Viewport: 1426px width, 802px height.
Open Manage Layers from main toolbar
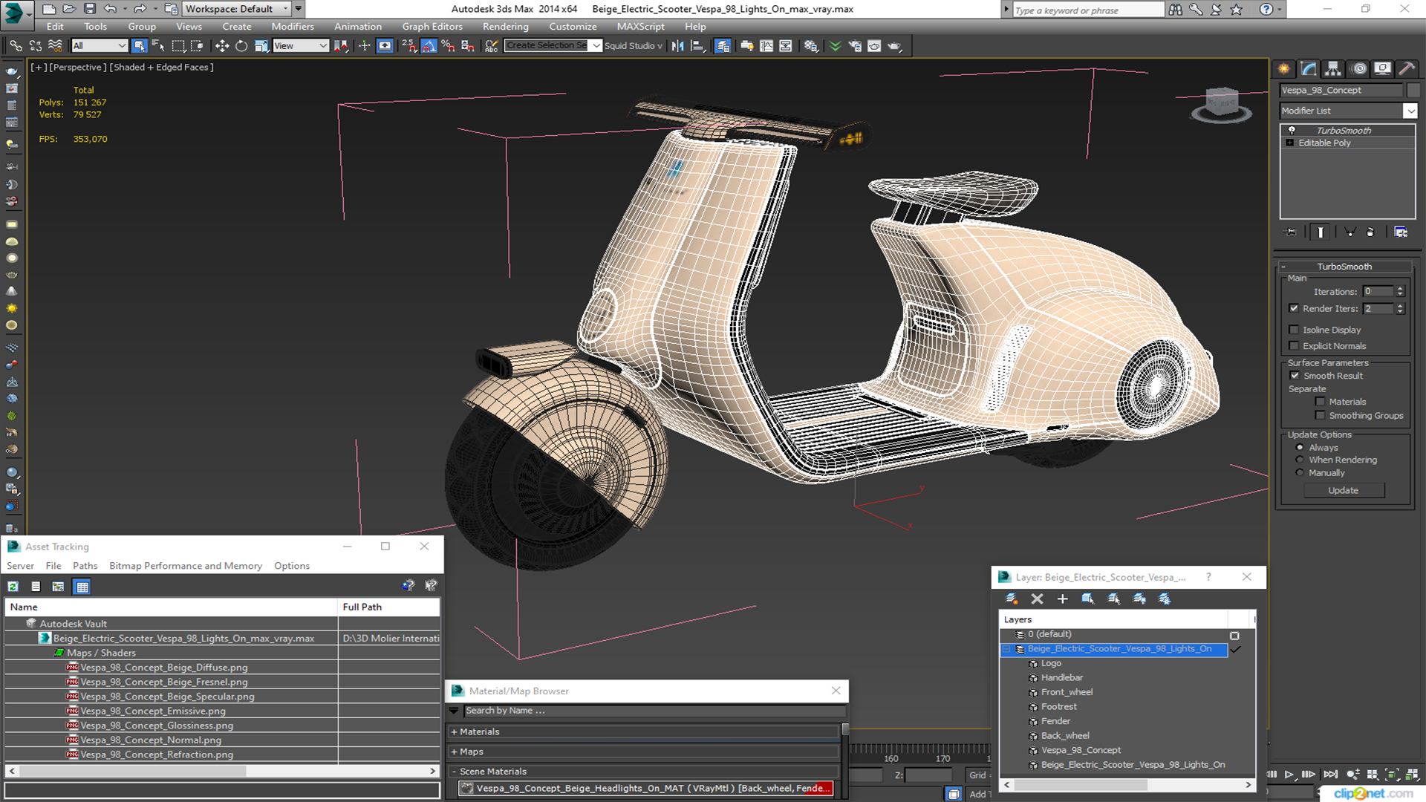[x=723, y=46]
